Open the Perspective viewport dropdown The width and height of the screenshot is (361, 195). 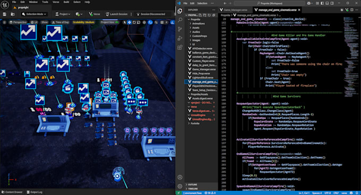pos(18,22)
